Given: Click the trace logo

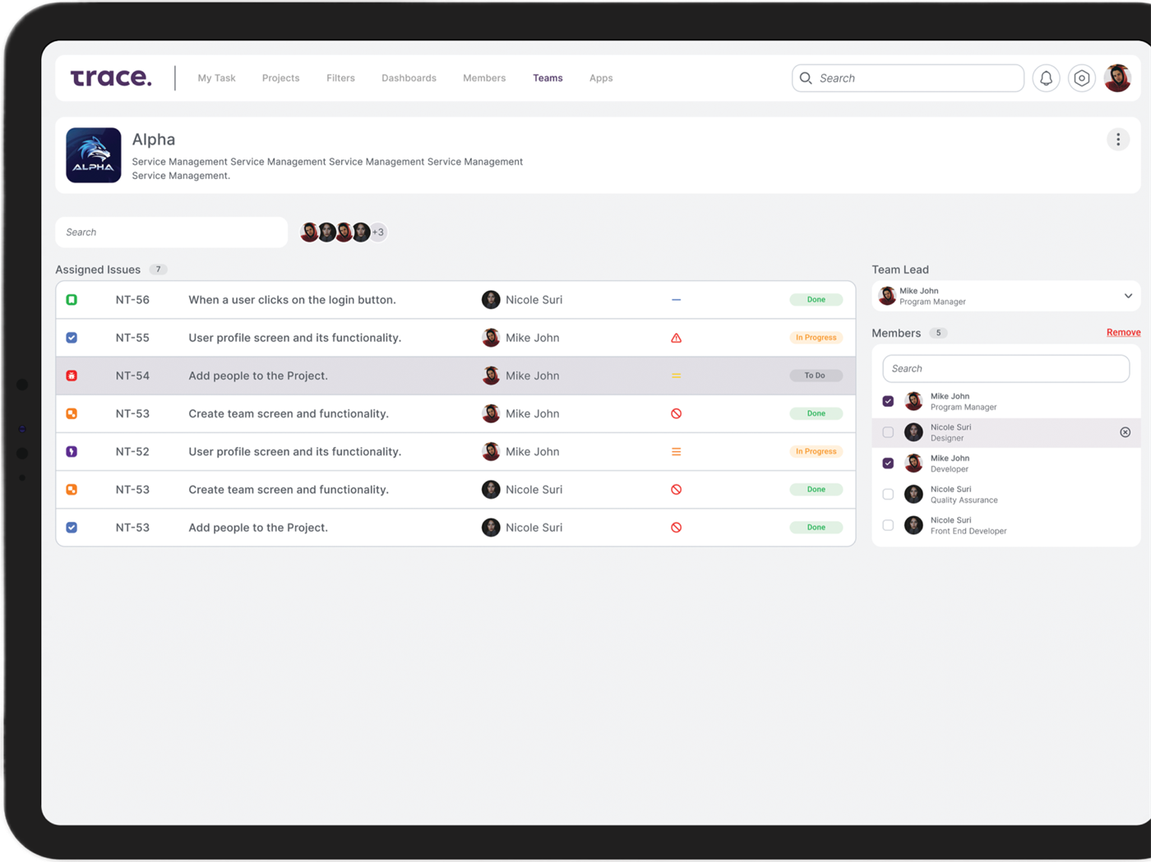Looking at the screenshot, I should click(x=111, y=77).
